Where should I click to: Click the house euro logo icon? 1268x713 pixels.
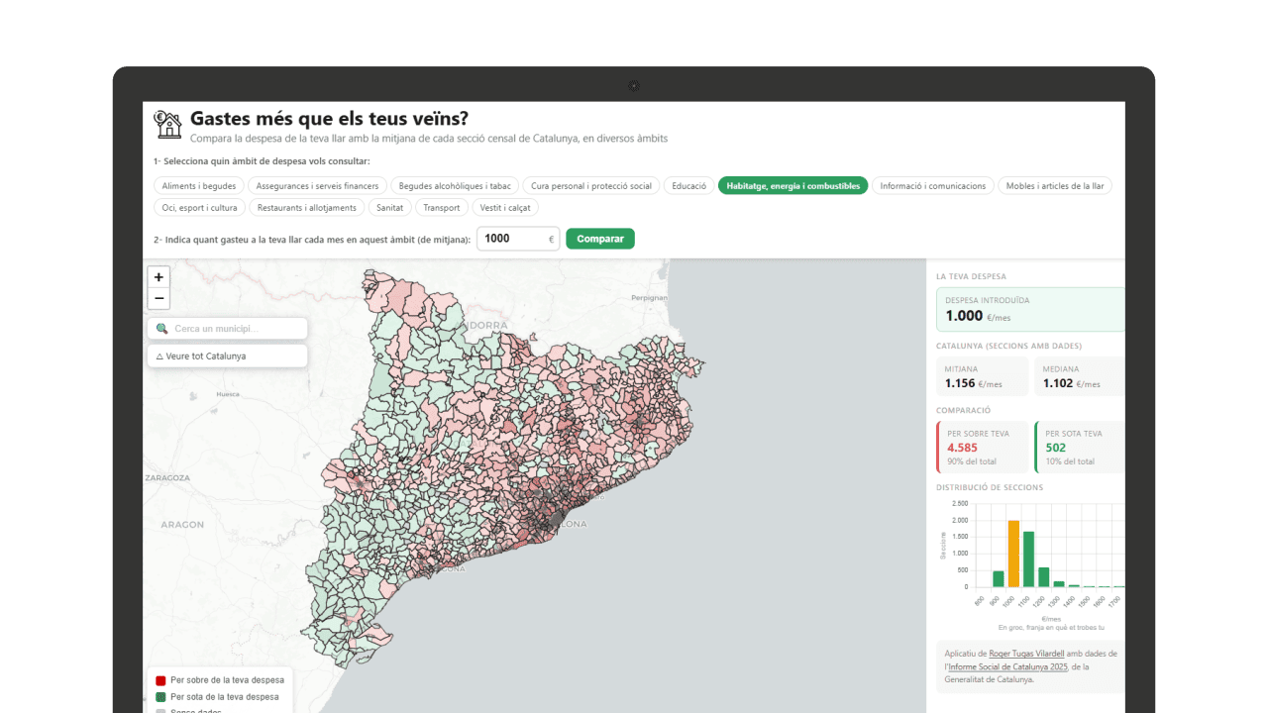[168, 124]
